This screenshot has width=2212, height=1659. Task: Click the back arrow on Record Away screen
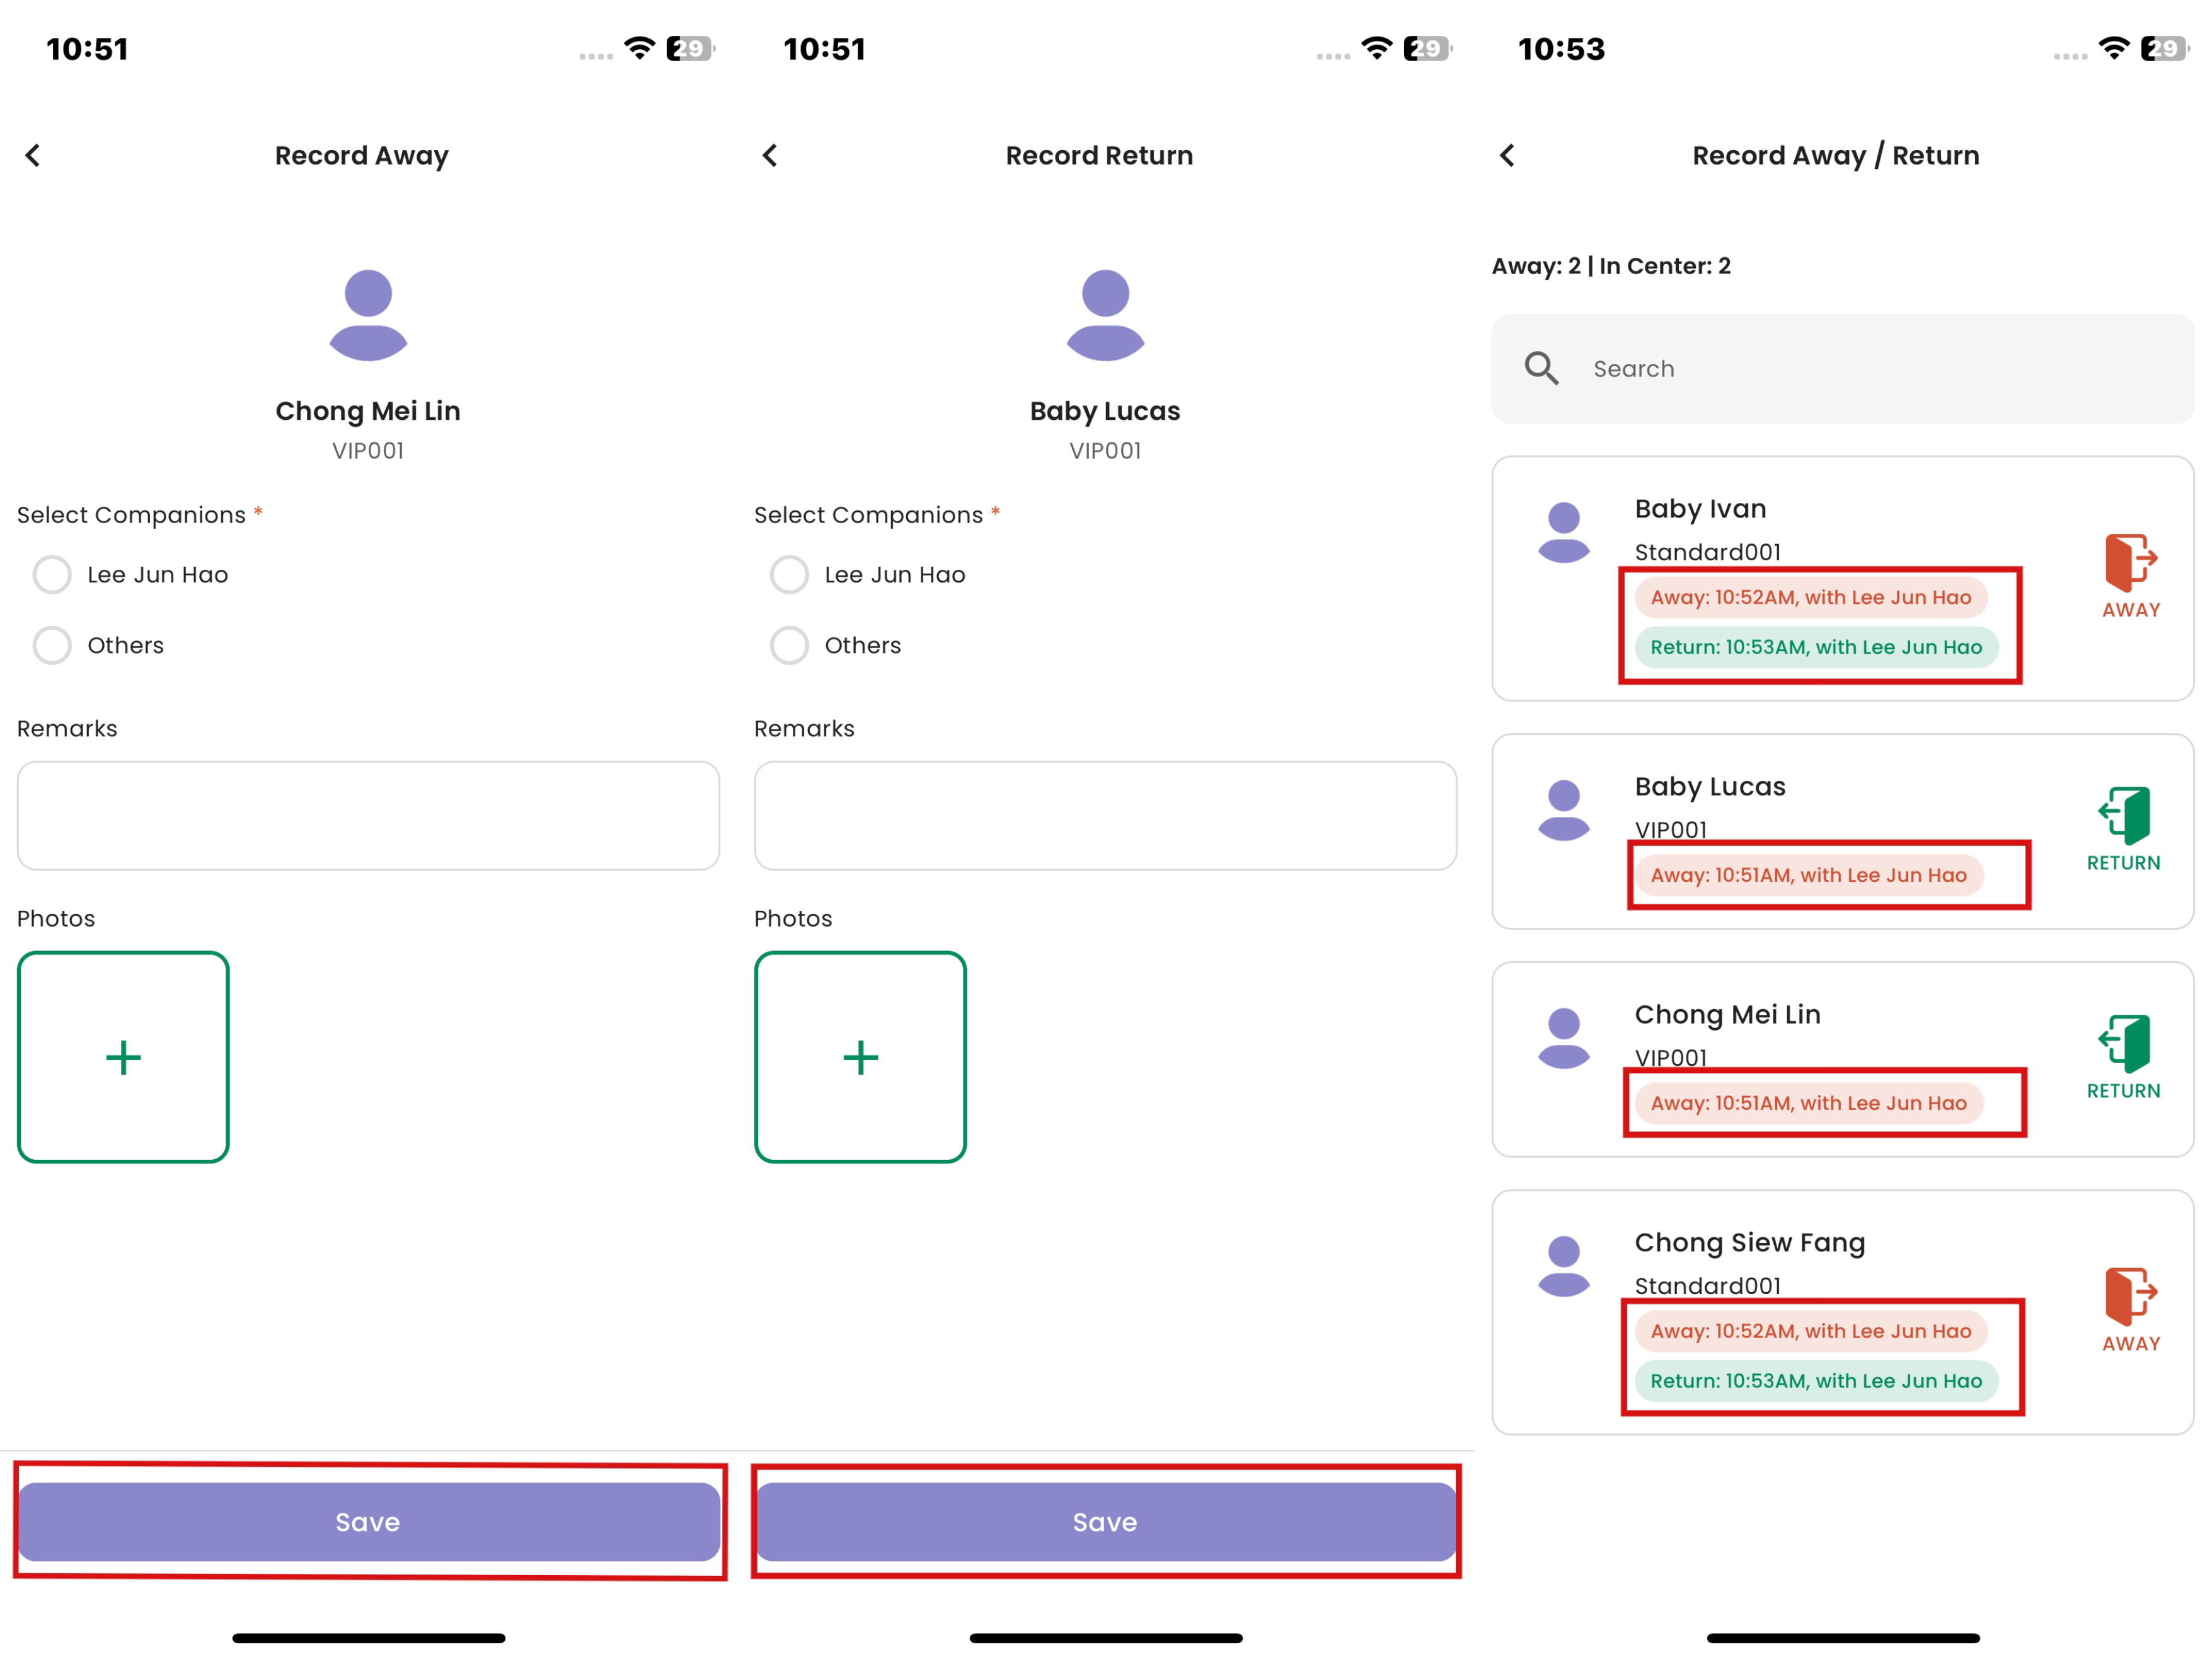33,155
